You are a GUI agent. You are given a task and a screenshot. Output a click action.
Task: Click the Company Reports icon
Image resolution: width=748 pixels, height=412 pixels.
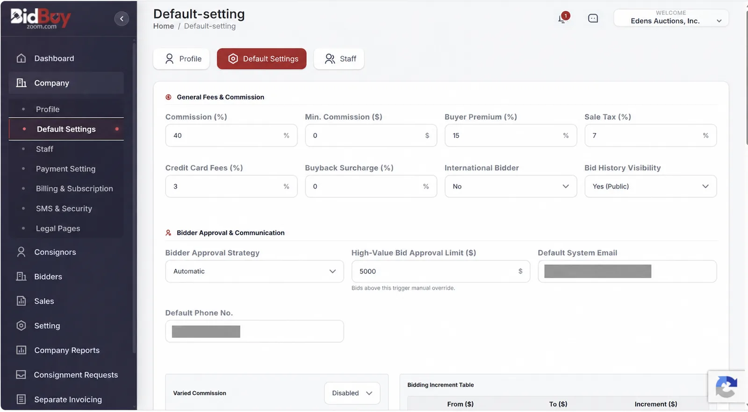[x=21, y=350]
